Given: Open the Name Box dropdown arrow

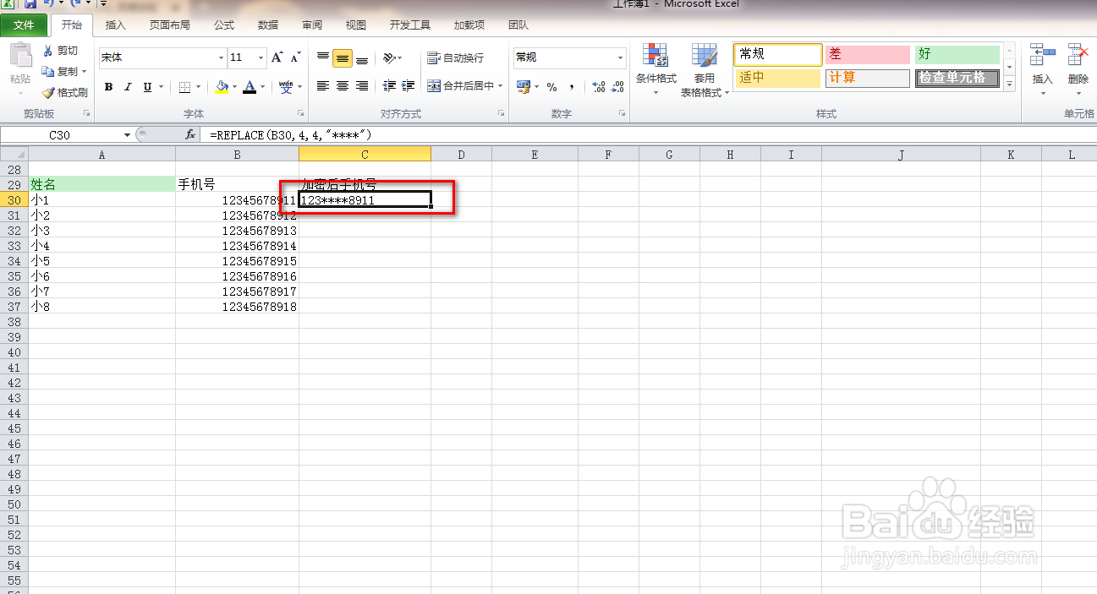Looking at the screenshot, I should click(x=127, y=135).
